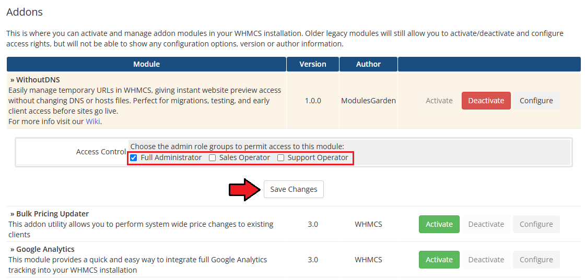Activate the Google Analytics addon
This screenshot has height=280, width=585.
[x=439, y=260]
